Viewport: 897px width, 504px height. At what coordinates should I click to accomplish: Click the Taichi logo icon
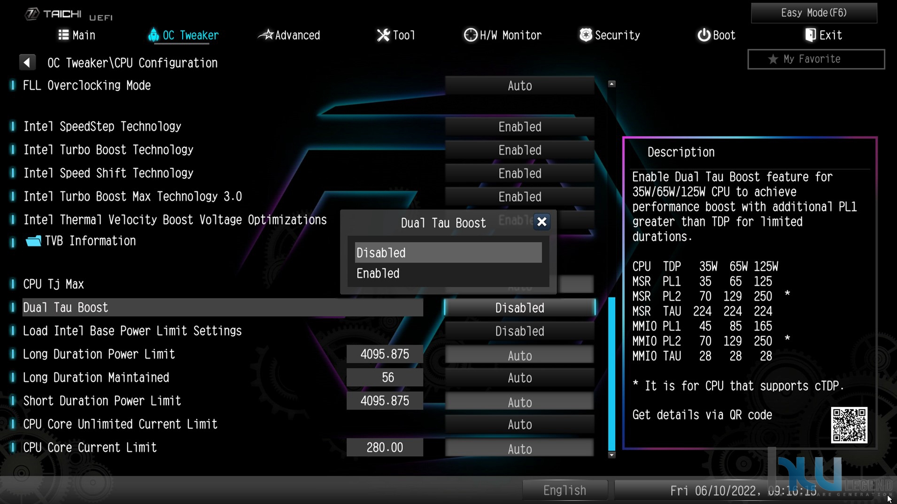click(32, 14)
